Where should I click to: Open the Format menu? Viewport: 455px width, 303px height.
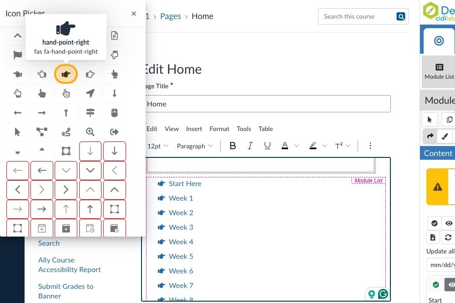[219, 129]
